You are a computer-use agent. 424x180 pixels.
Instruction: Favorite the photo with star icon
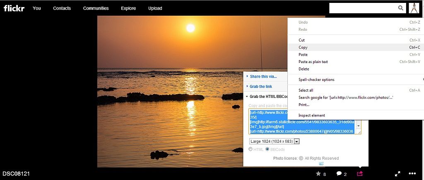(318, 173)
